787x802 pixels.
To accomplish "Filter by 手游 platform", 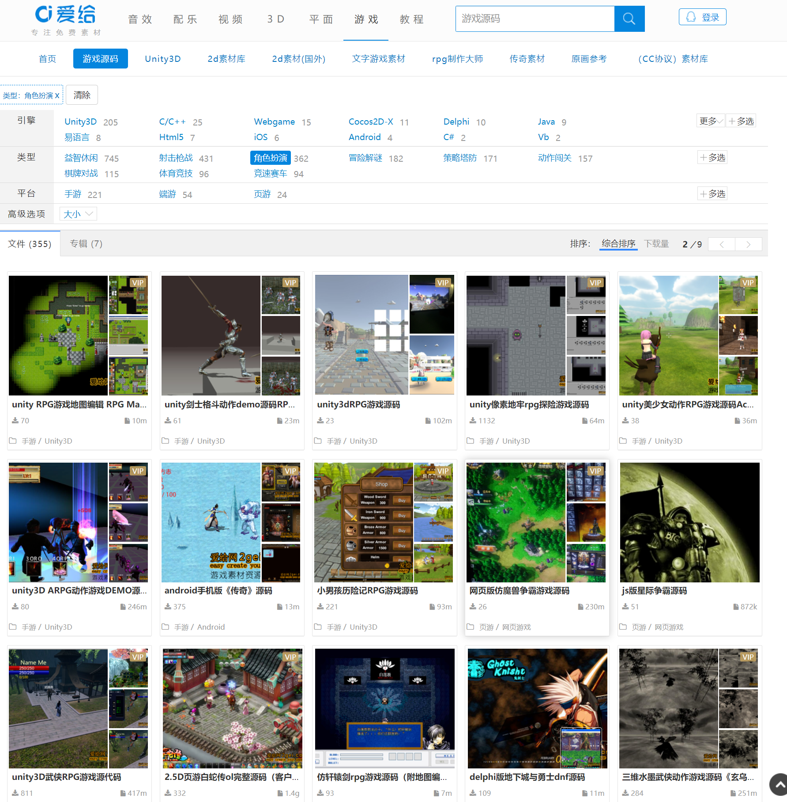I will coord(73,194).
